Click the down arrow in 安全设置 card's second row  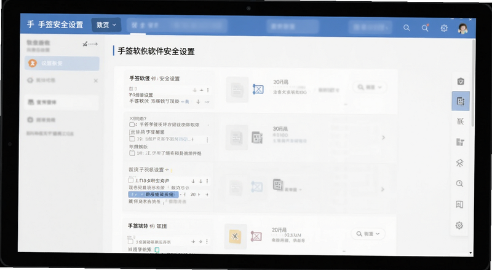click(x=198, y=102)
